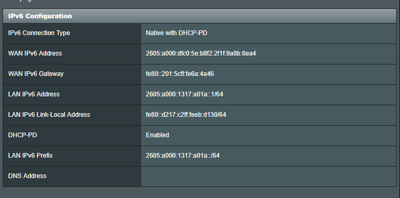Click empty space right of Enabled value

(x=283, y=136)
